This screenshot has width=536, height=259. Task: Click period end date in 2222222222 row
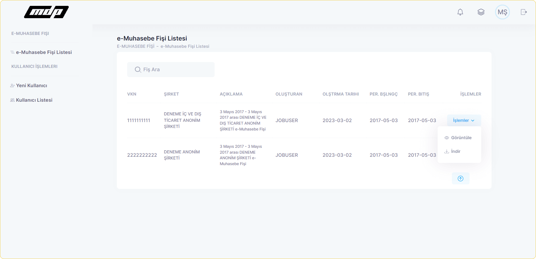point(422,155)
